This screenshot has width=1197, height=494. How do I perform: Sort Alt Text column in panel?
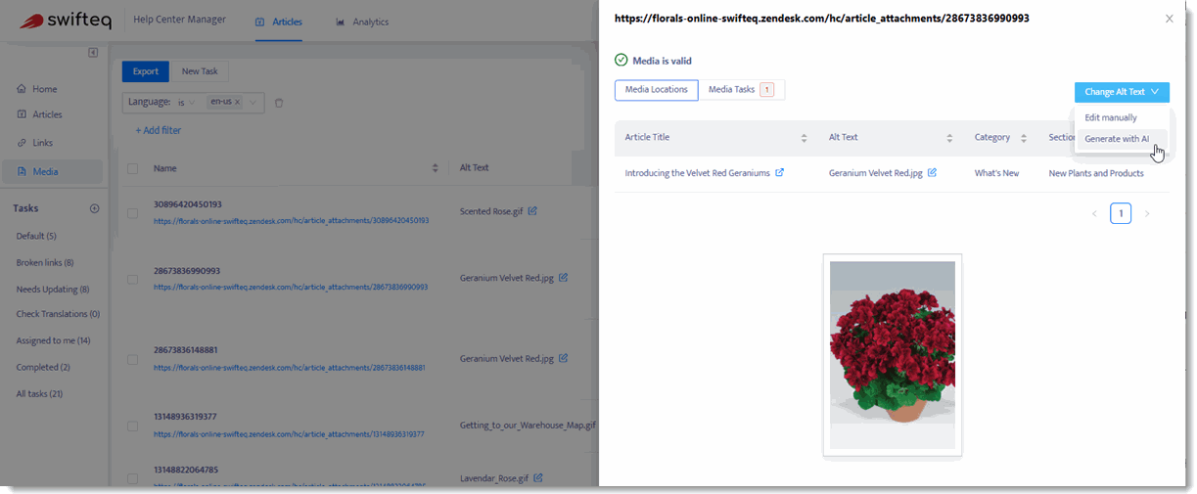(949, 138)
